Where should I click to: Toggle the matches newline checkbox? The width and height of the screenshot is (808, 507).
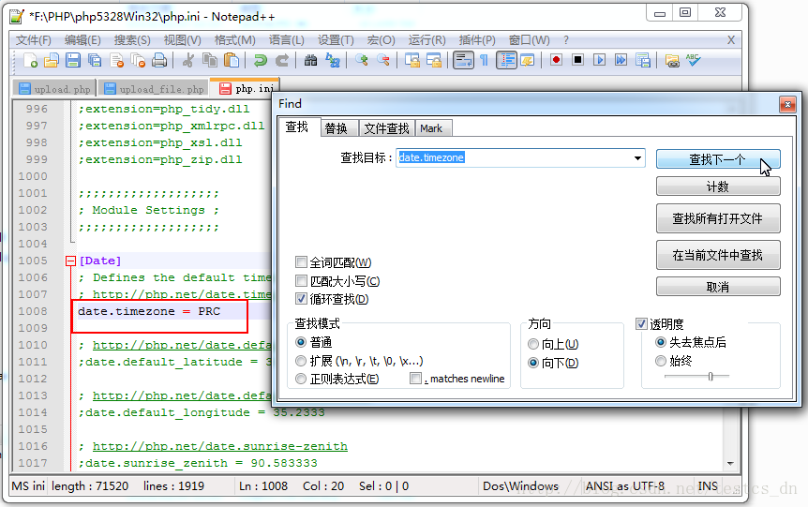pyautogui.click(x=415, y=379)
